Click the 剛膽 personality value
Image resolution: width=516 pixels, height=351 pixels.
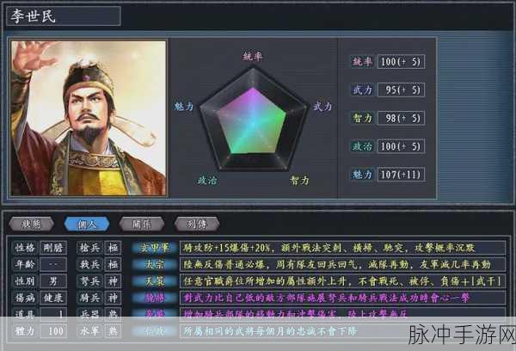tap(53, 248)
